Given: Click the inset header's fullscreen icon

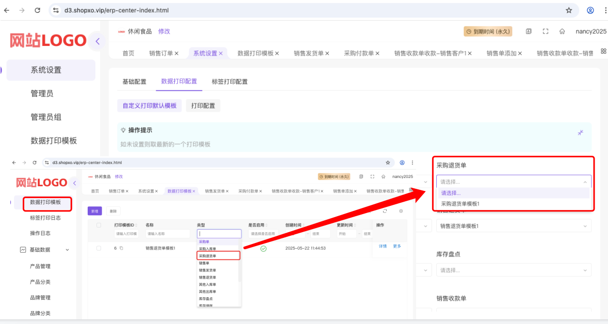Looking at the screenshot, I should [x=372, y=176].
